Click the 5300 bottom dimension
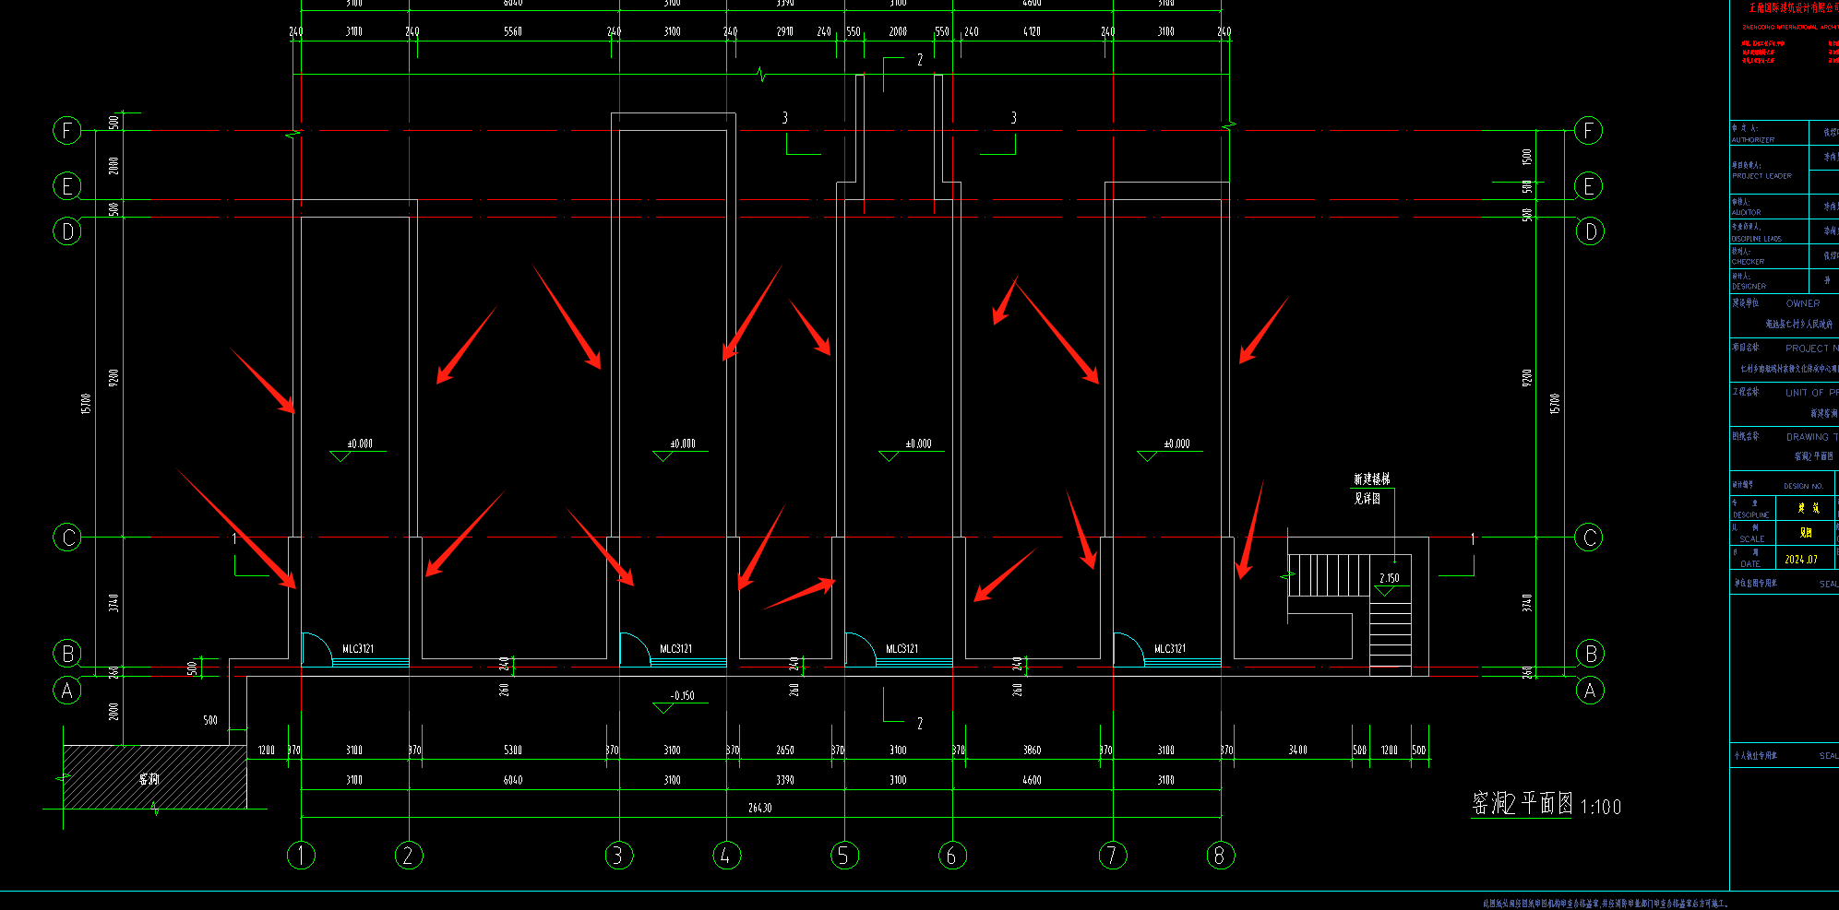The image size is (1839, 910). [513, 750]
